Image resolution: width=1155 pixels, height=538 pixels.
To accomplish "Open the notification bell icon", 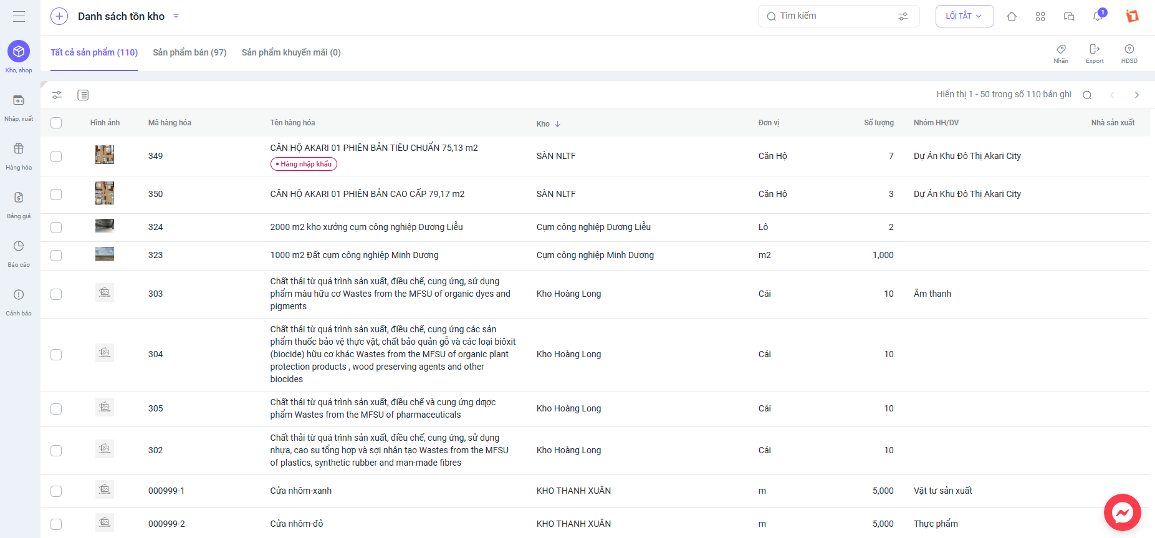I will click(1098, 16).
